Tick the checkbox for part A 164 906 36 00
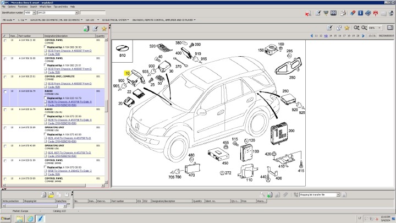 [5, 59]
